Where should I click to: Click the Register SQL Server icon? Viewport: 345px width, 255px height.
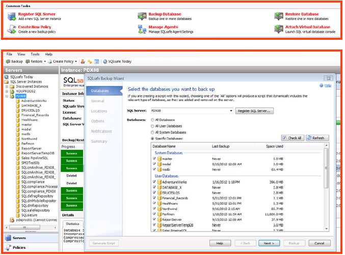[x=11, y=16]
